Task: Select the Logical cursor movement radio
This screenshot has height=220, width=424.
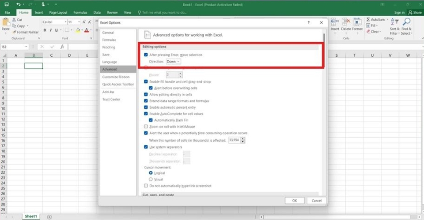Action: click(x=151, y=173)
